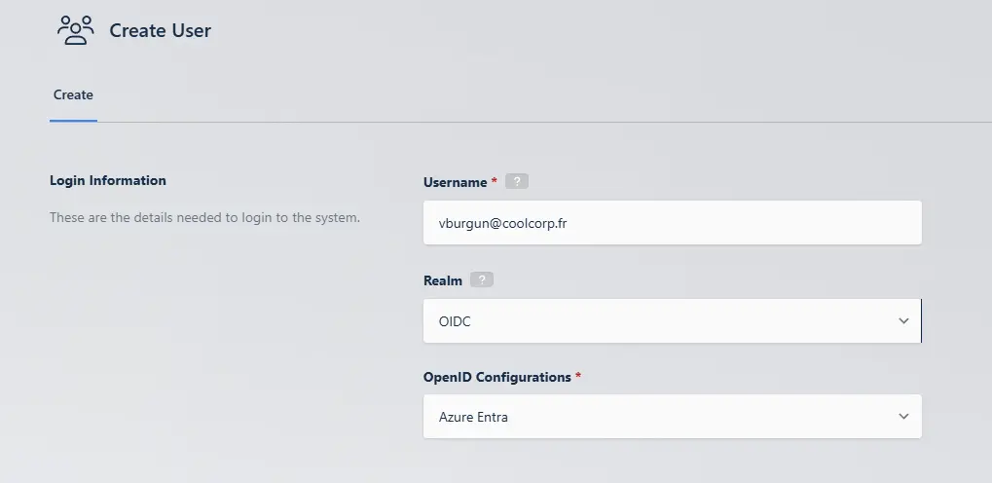The height and width of the screenshot is (483, 992).
Task: Click the OpenID Configurations label
Action: pyautogui.click(x=496, y=377)
